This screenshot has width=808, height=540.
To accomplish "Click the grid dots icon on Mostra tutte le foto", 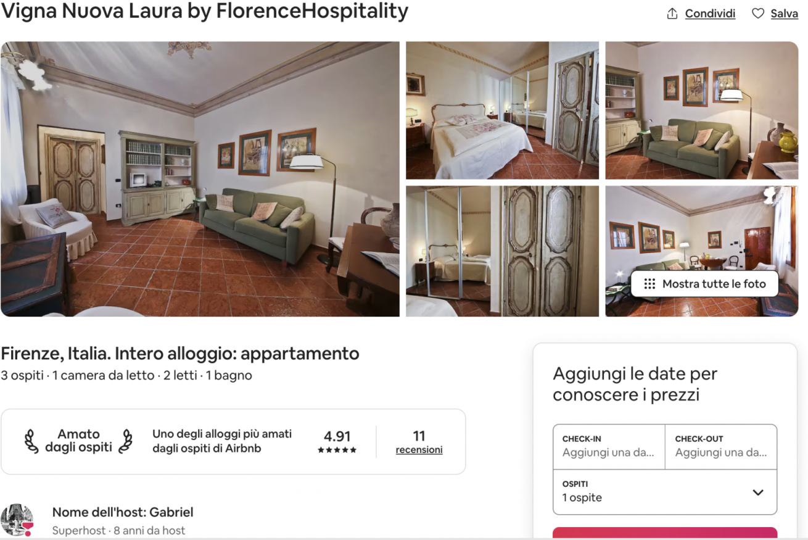I will (x=649, y=284).
